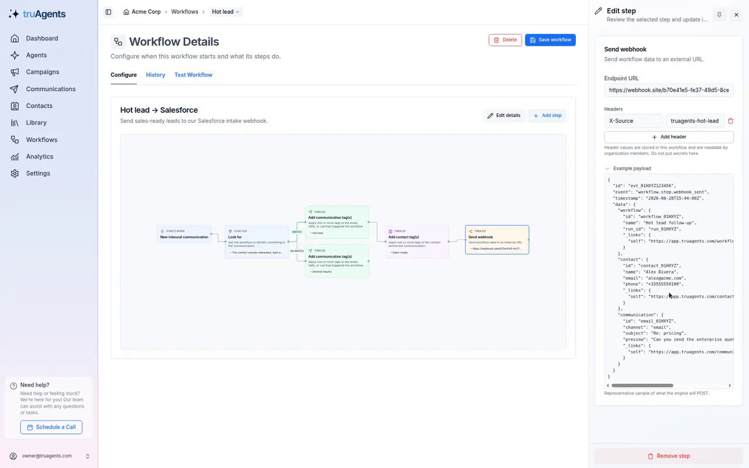
Task: Click Edit details button
Action: [x=504, y=115]
